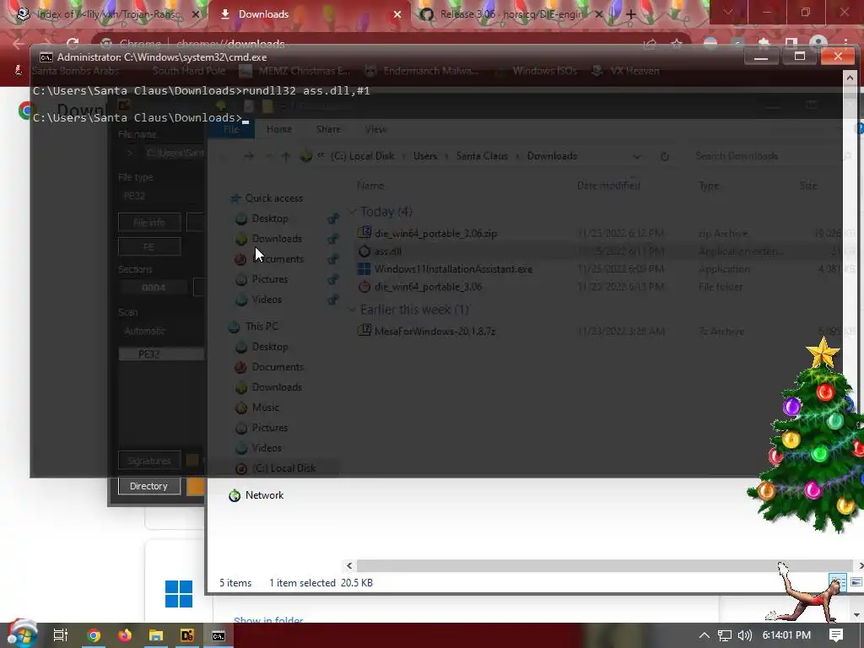
Task: Open Chrome extensions puzzle icon
Action: click(x=764, y=44)
